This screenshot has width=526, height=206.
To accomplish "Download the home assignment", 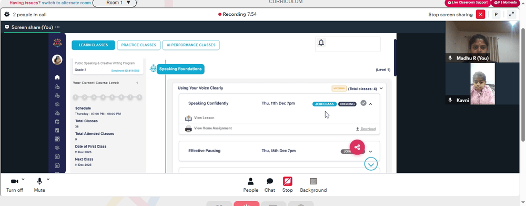I will tap(366, 129).
